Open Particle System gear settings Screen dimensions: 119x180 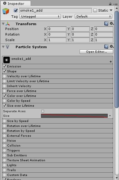[112, 47]
